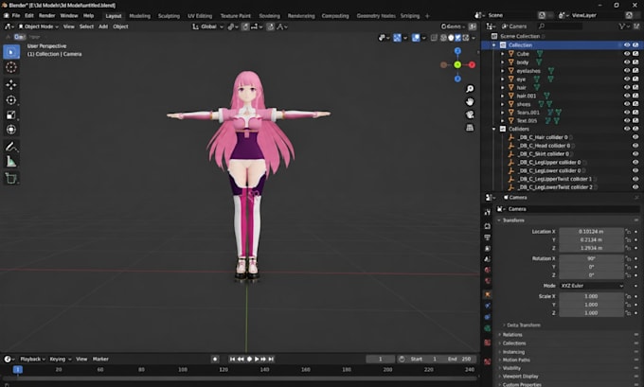The width and height of the screenshot is (644, 387).
Task: Hide the body object in viewport
Action: click(x=627, y=62)
